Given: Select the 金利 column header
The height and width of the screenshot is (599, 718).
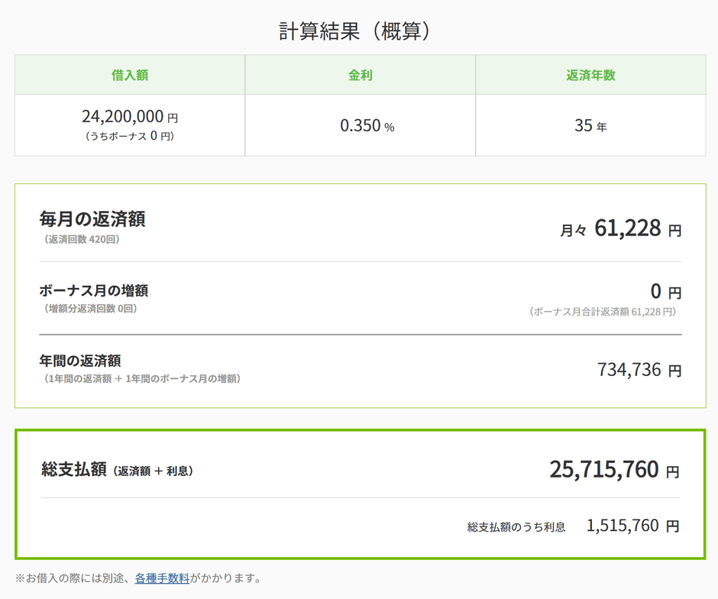Looking at the screenshot, I should tap(360, 75).
